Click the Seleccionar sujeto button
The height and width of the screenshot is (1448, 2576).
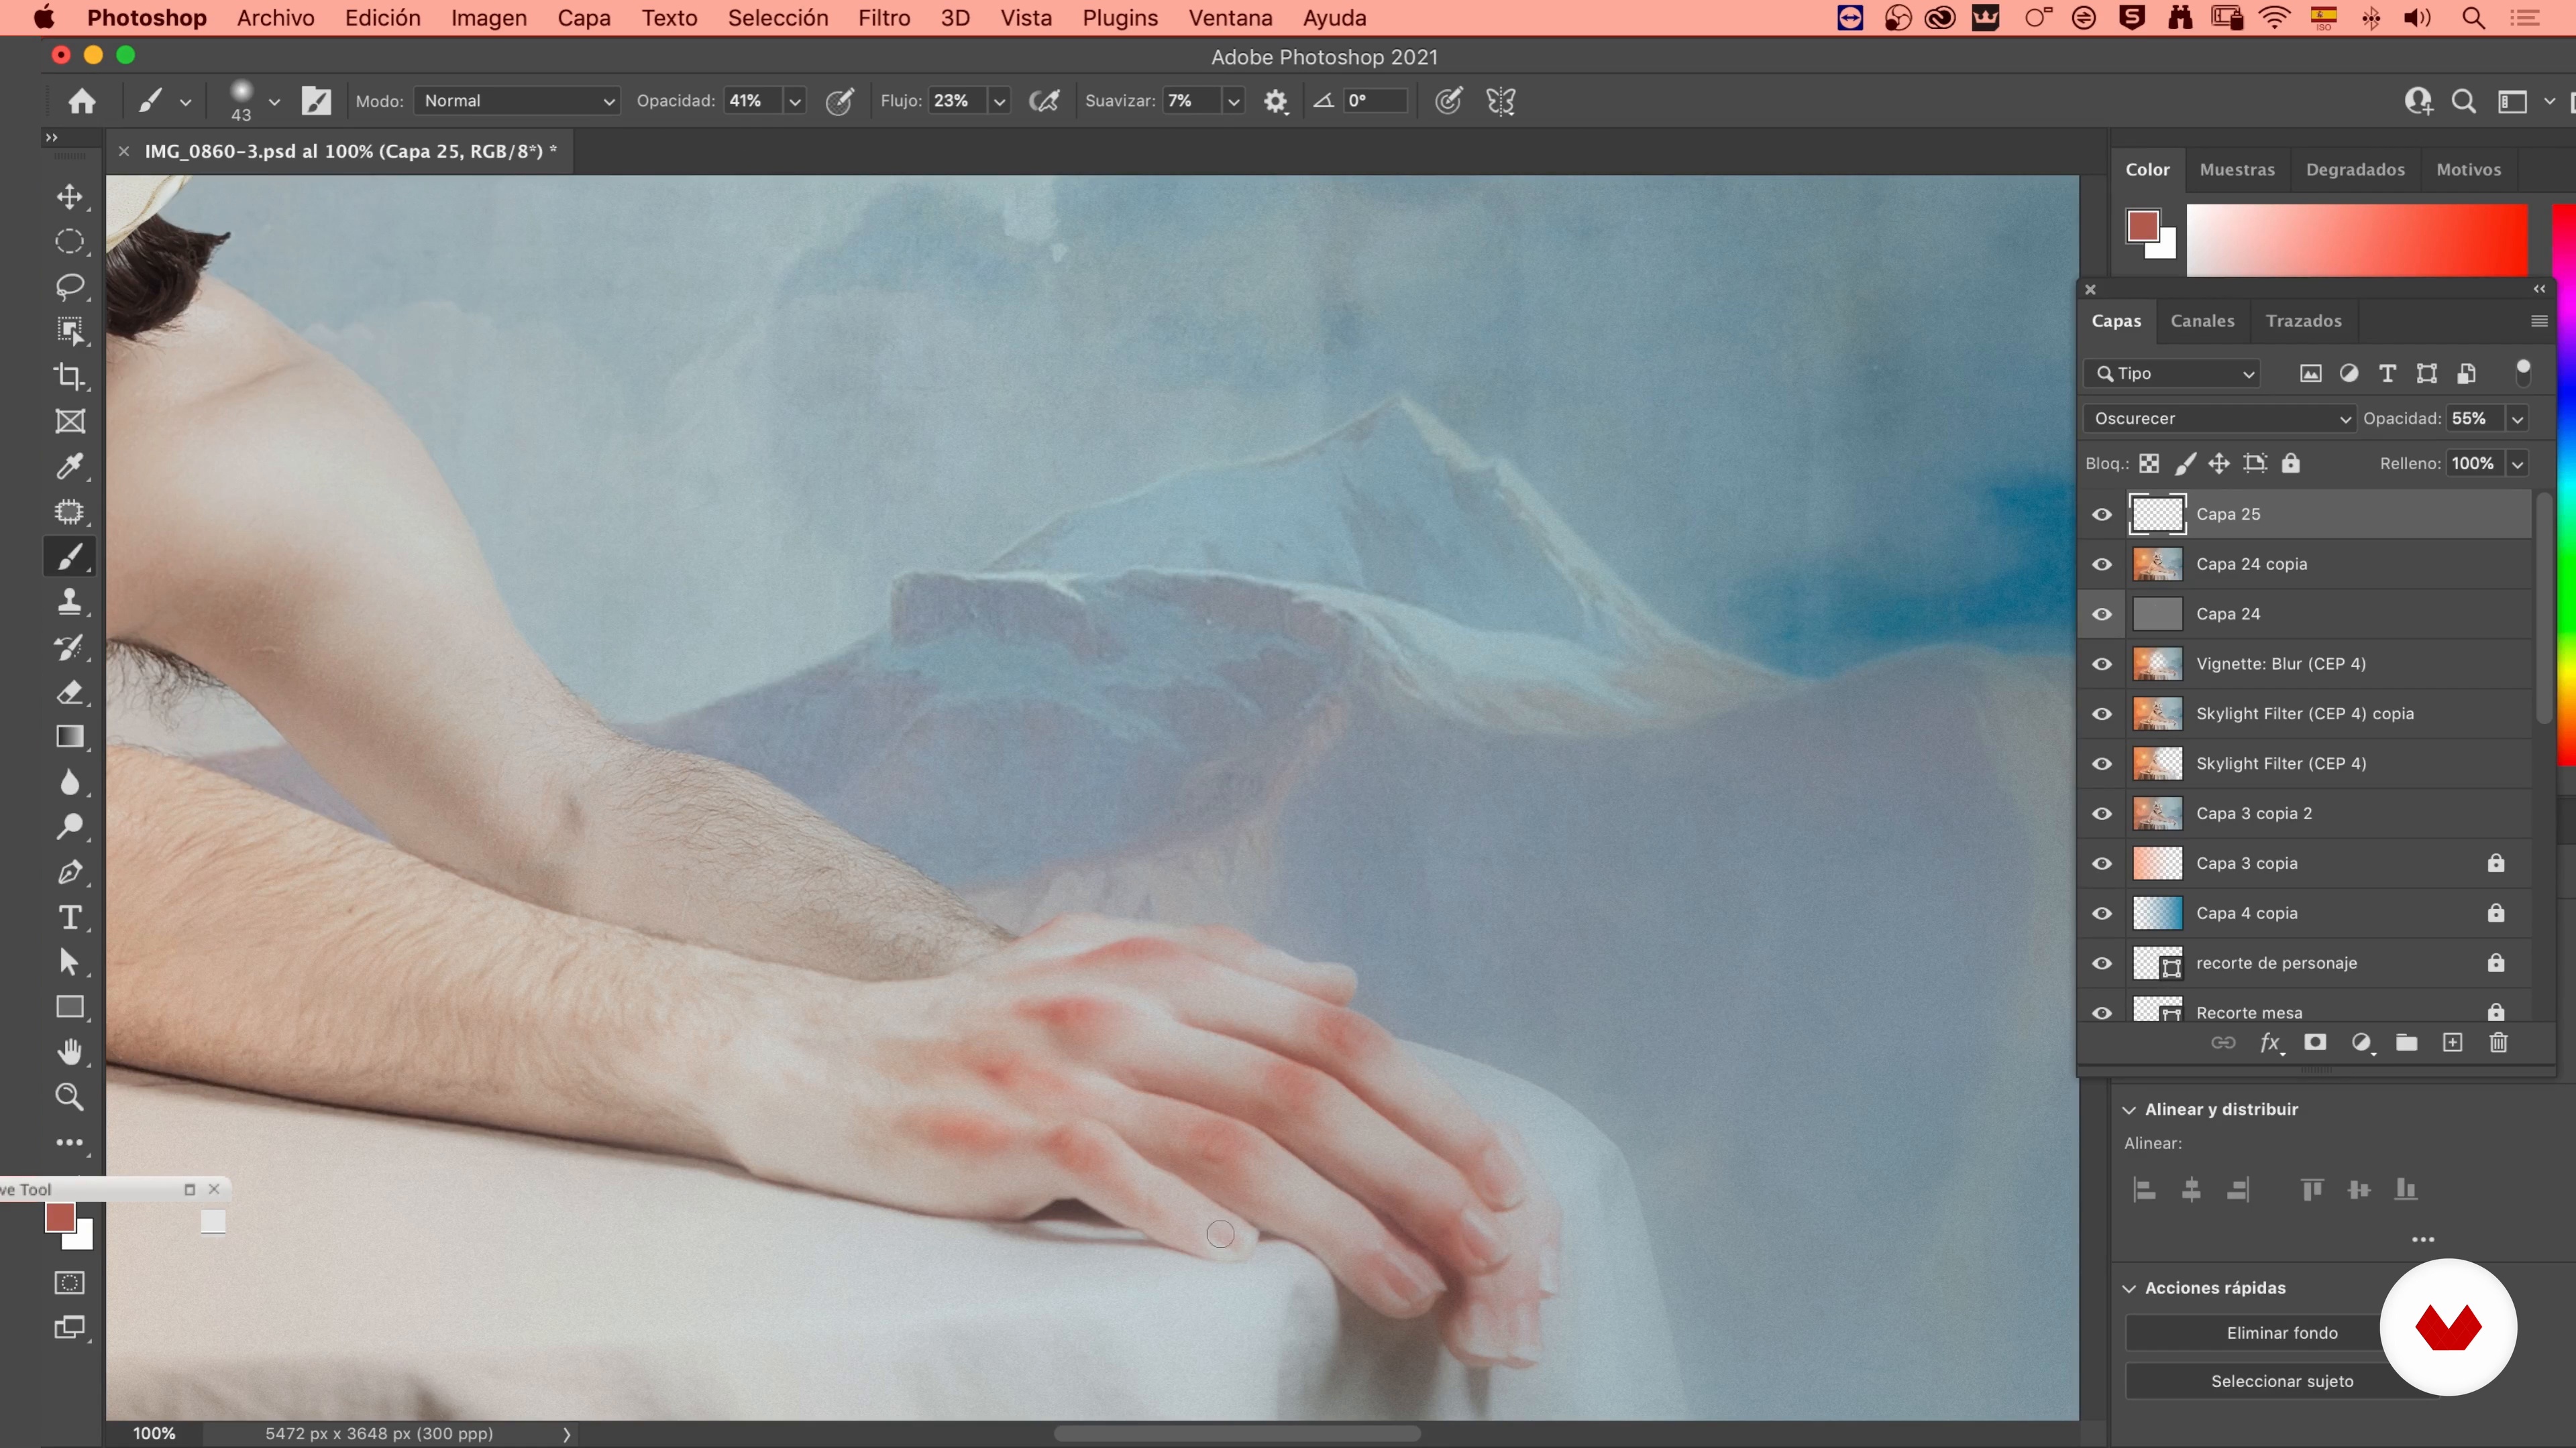tap(2281, 1382)
